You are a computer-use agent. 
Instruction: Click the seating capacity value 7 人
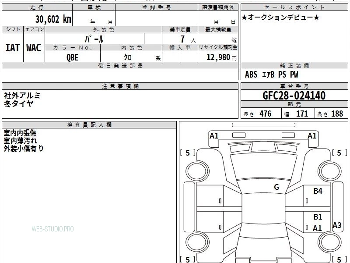(188, 39)
